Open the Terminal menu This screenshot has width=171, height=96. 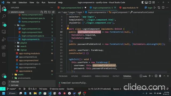52,2
